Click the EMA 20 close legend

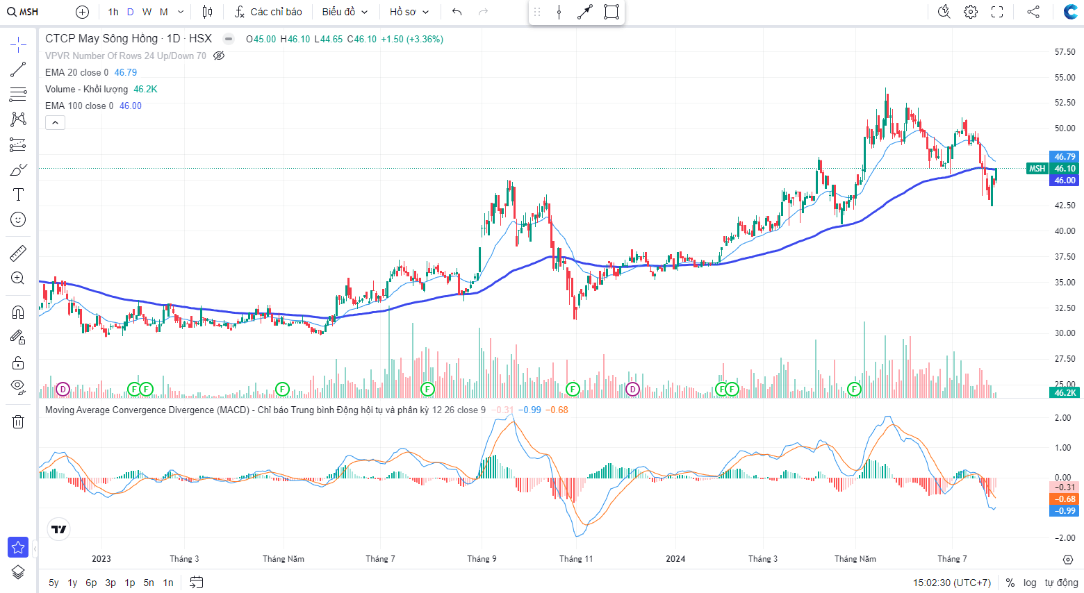[76, 72]
